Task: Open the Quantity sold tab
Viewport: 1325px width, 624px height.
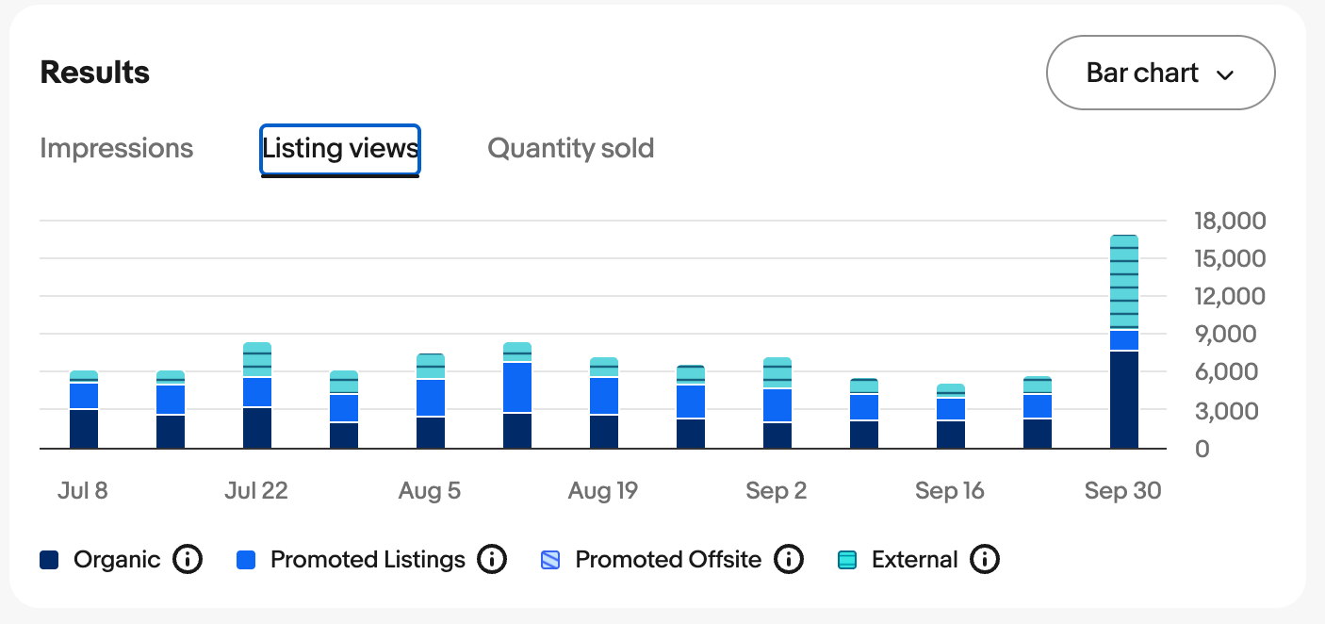Action: click(570, 149)
